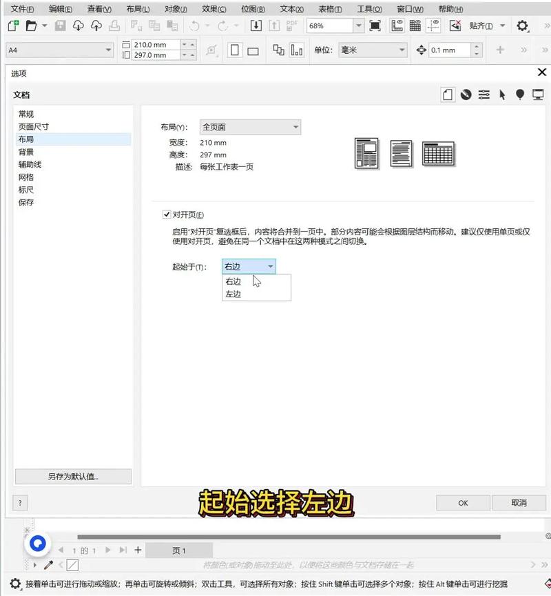The image size is (551, 596).
Task: Click the monitor icon in the Options dialog
Action: [537, 93]
